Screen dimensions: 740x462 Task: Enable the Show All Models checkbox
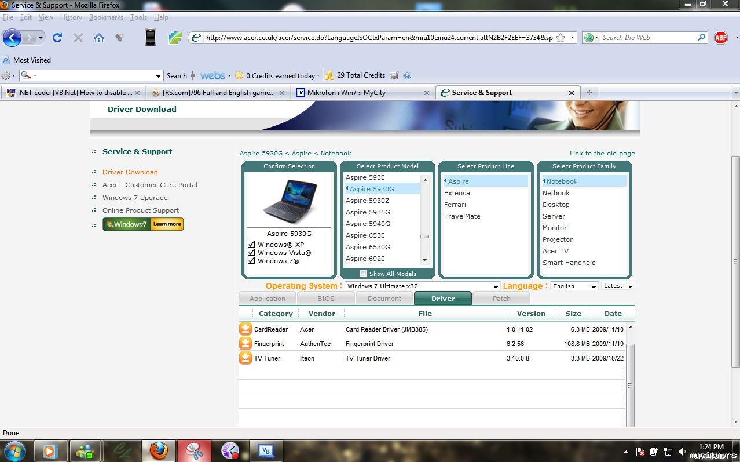coord(363,274)
